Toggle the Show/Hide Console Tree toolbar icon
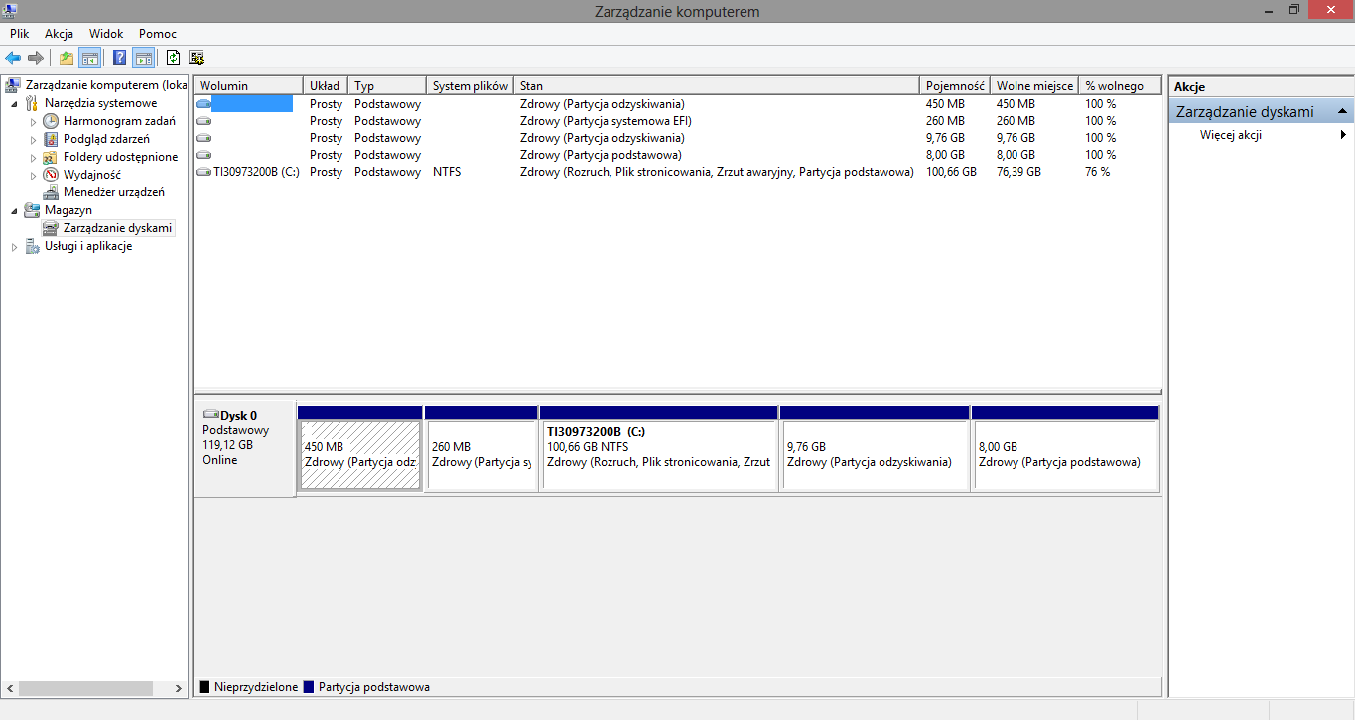Image resolution: width=1355 pixels, height=720 pixels. click(90, 58)
